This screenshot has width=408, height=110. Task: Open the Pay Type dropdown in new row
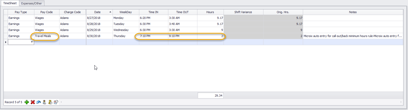(32, 42)
